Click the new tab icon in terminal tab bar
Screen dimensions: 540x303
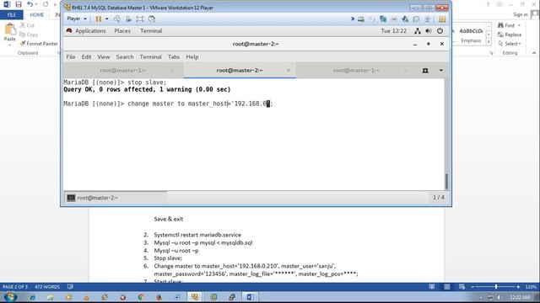coord(425,71)
